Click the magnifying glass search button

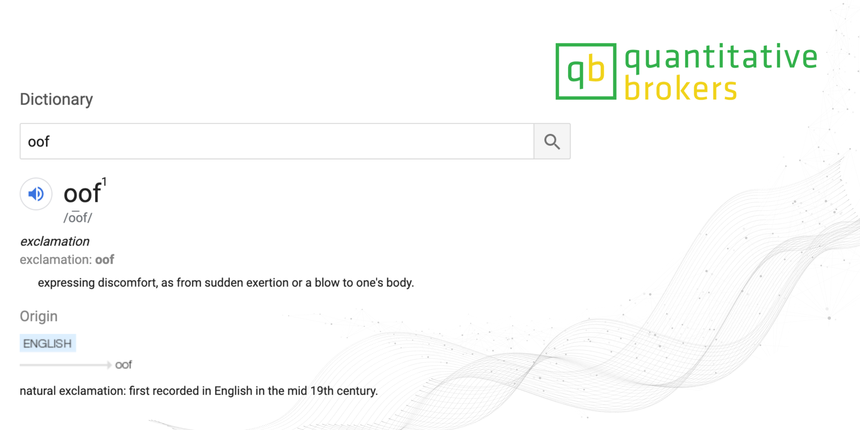coord(552,141)
